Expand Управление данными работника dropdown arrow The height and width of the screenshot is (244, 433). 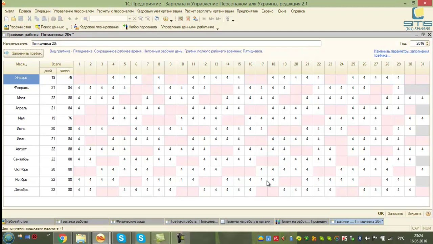217,28
